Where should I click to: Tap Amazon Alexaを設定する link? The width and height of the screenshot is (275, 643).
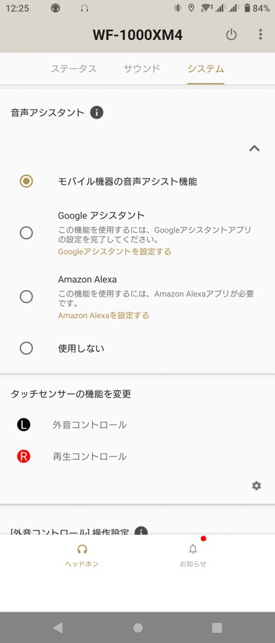point(103,315)
